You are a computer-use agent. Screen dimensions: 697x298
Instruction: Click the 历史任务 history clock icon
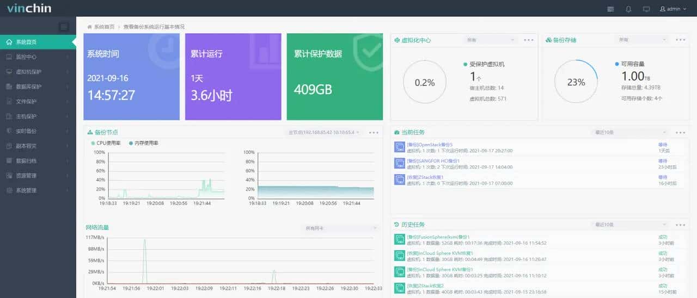tap(396, 225)
